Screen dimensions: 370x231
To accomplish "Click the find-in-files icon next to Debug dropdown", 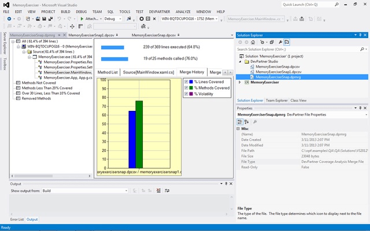I will pos(129,19).
